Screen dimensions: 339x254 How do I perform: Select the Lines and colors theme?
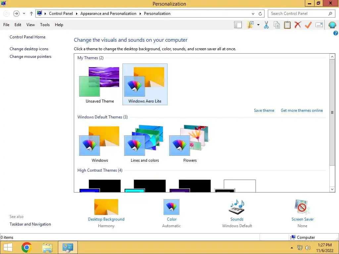coord(145,144)
